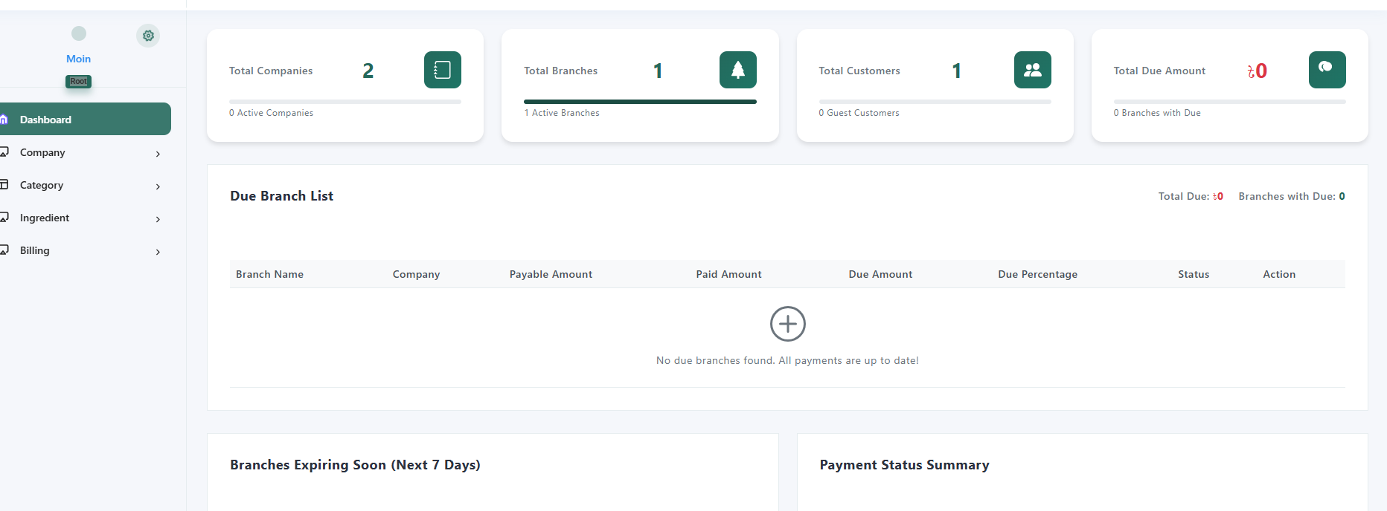Image resolution: width=1387 pixels, height=511 pixels.
Task: Click the Active Companies progress bar
Action: (345, 102)
